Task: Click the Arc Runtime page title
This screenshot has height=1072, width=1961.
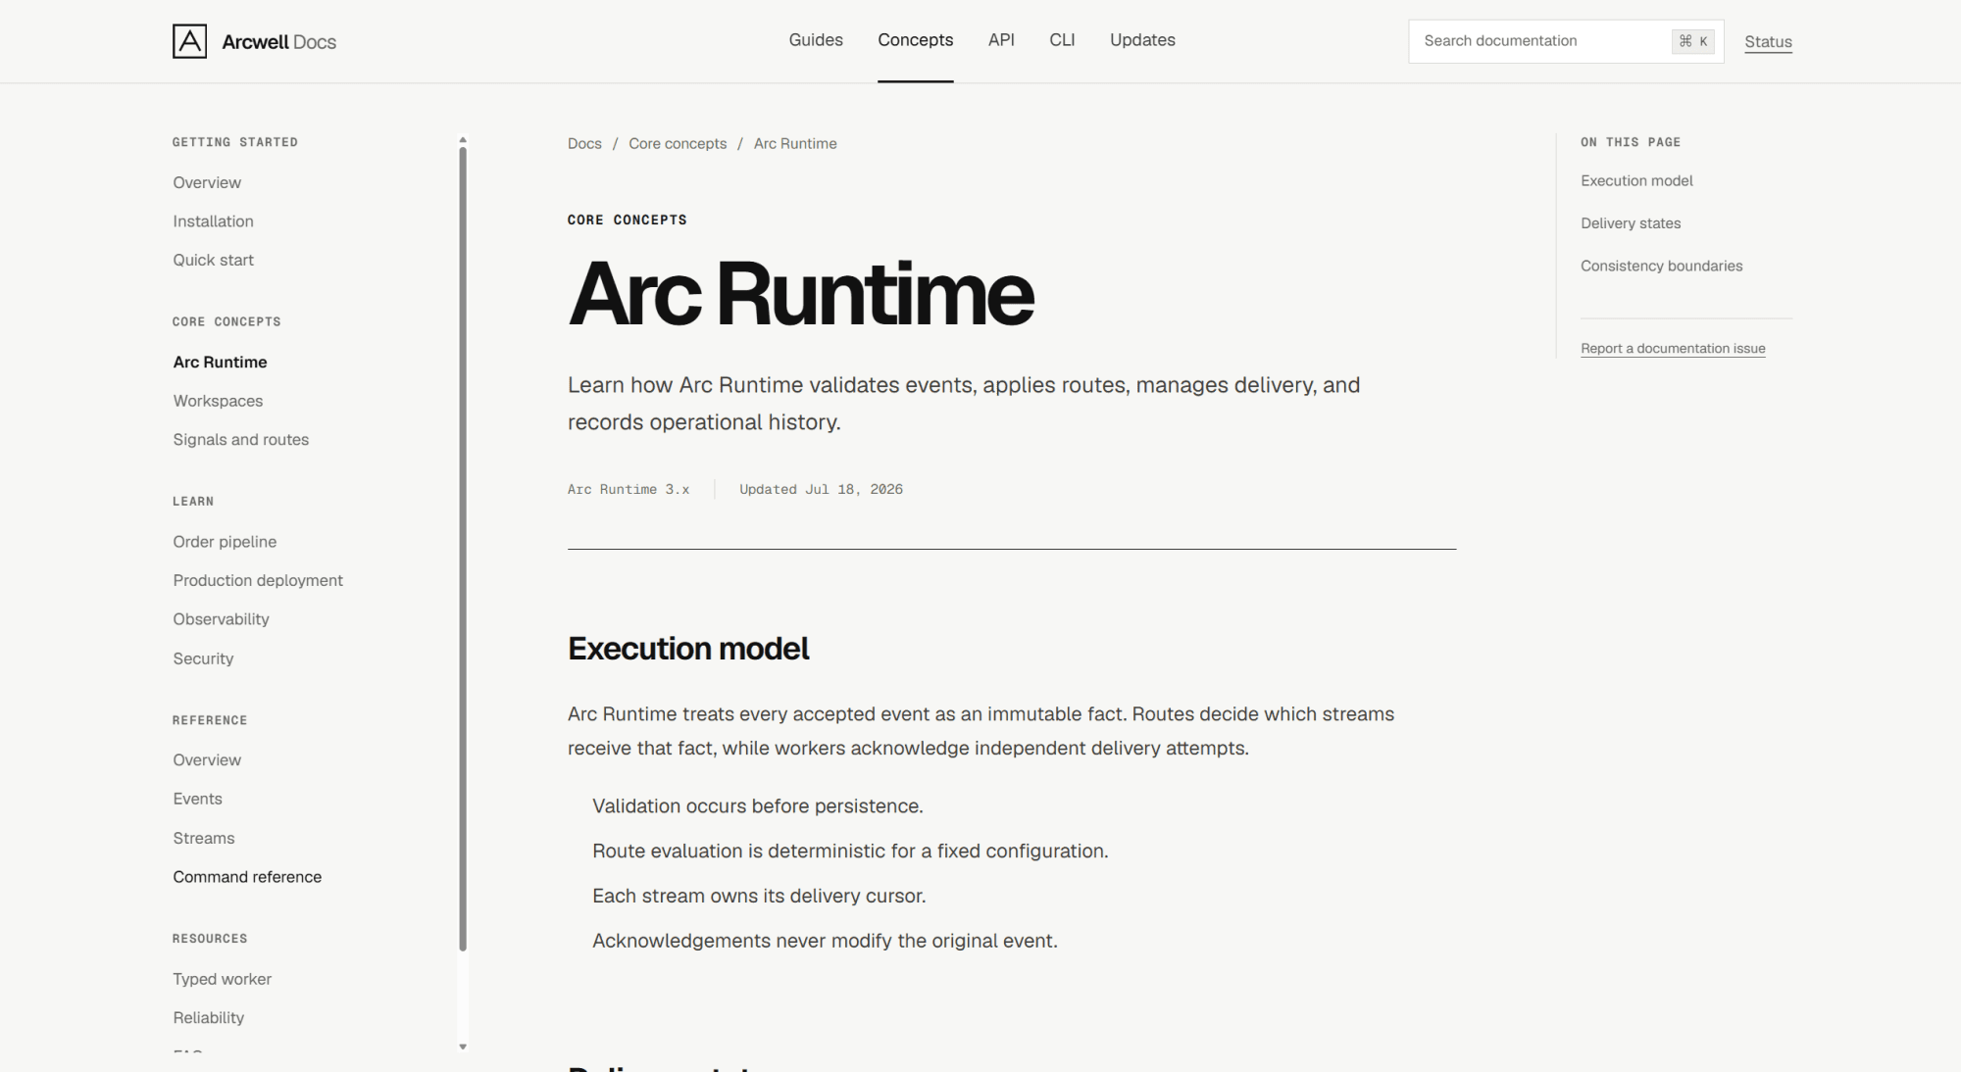Action: click(800, 293)
